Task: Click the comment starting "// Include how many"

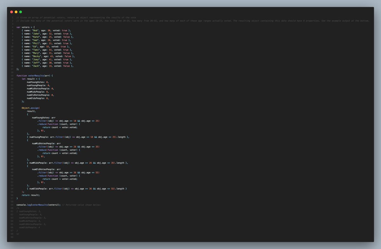Action: click(x=193, y=21)
